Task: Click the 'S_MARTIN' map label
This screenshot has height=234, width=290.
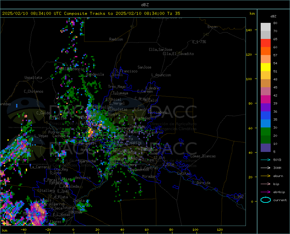Action: [133, 143]
